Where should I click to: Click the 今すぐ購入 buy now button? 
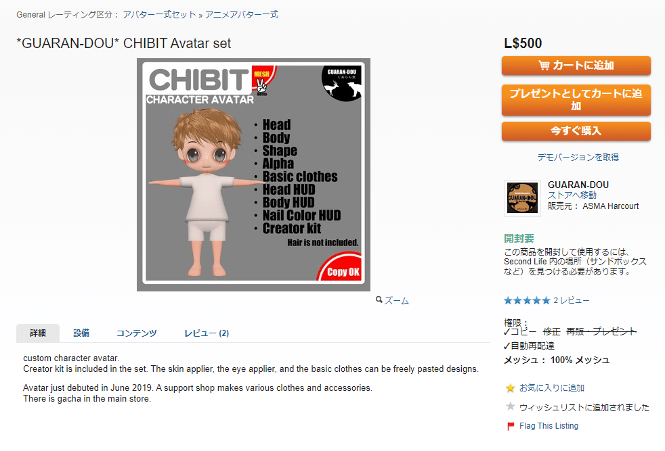(x=576, y=131)
